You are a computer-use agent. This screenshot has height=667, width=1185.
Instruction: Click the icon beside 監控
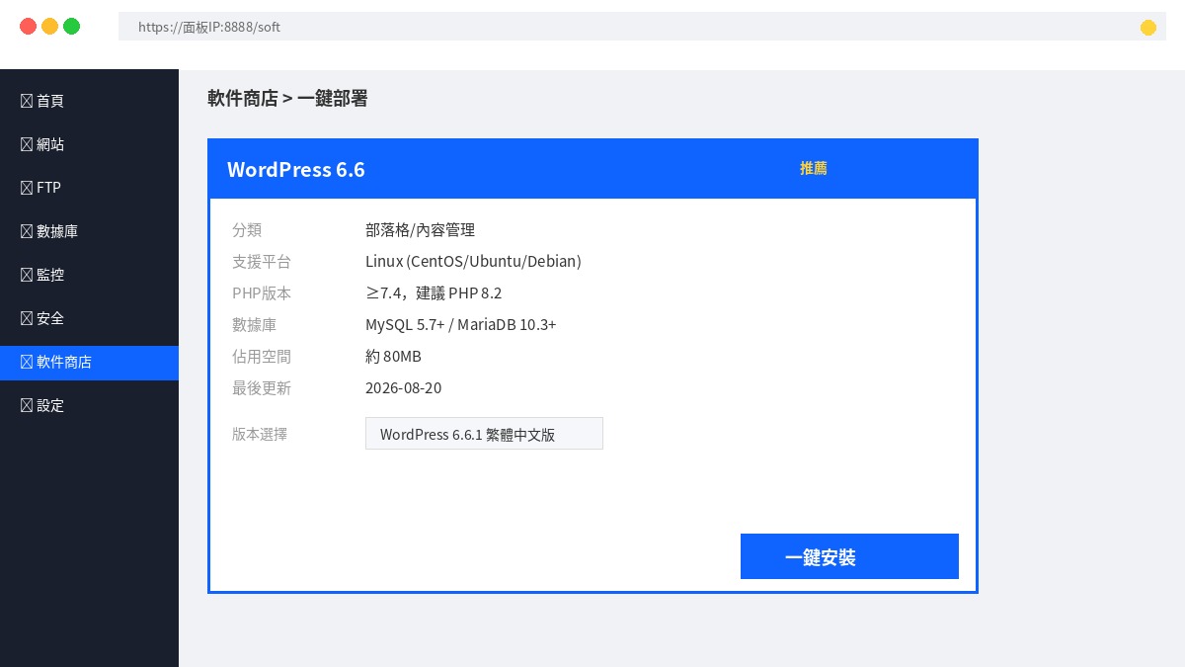click(x=27, y=275)
